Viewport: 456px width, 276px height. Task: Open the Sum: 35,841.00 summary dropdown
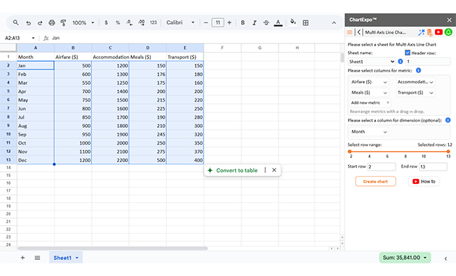405,258
